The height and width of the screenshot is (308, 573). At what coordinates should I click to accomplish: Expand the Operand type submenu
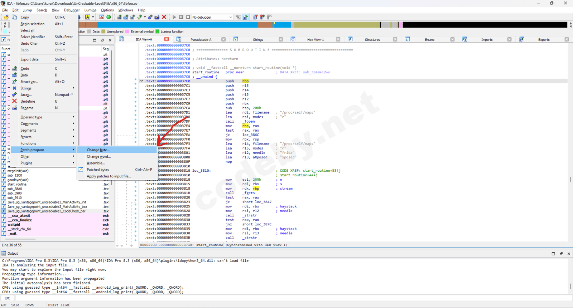(x=44, y=117)
